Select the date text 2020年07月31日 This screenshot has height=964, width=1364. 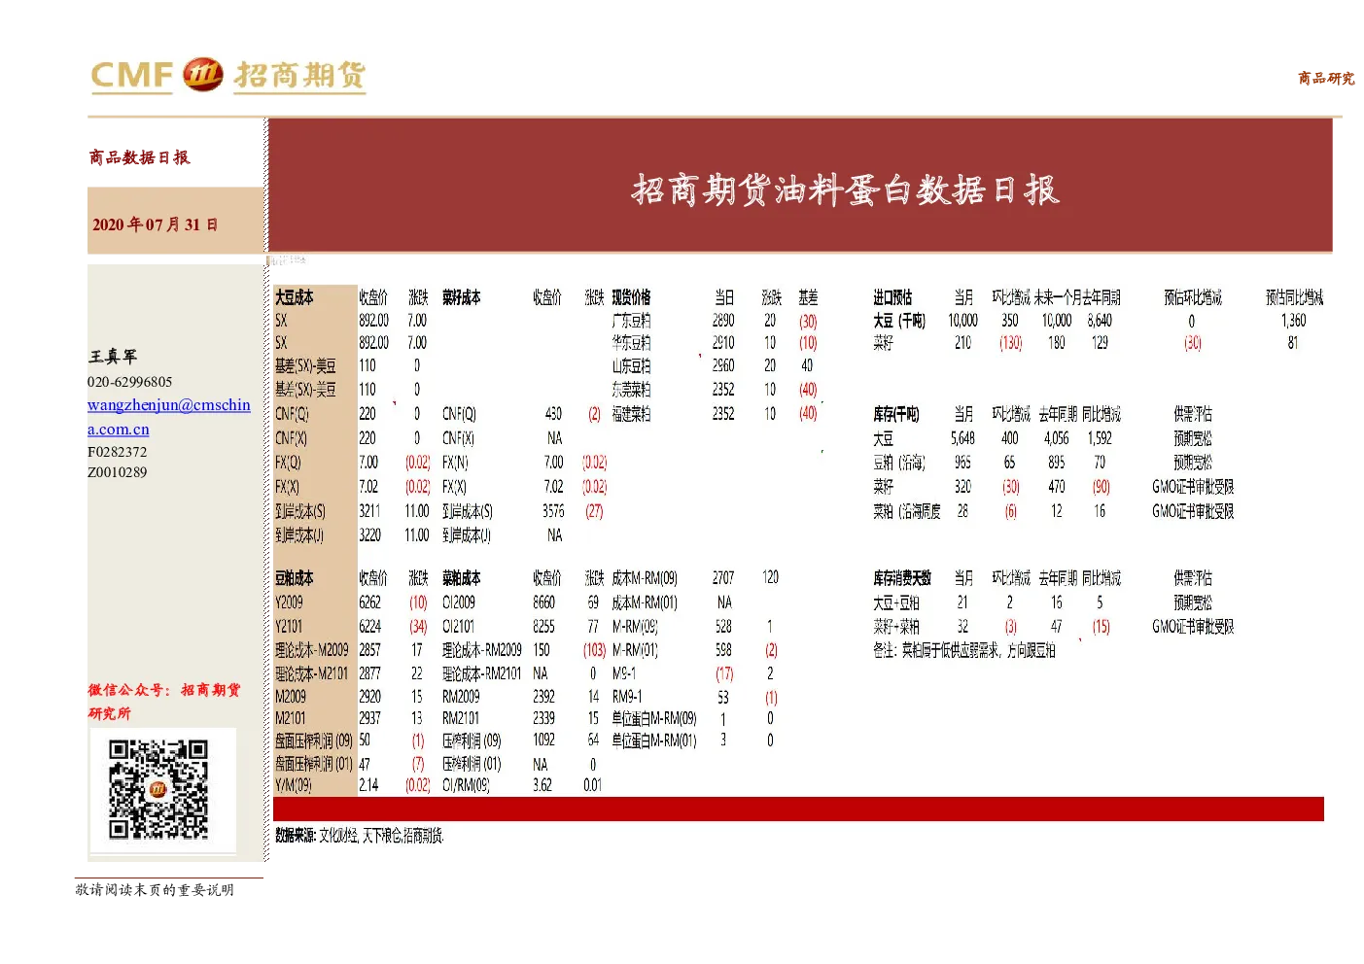pos(156,224)
